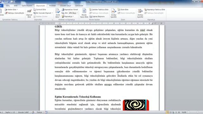Screen dimensions: 203x114
Task: Switch to Print Layout view
Action: point(167,112)
